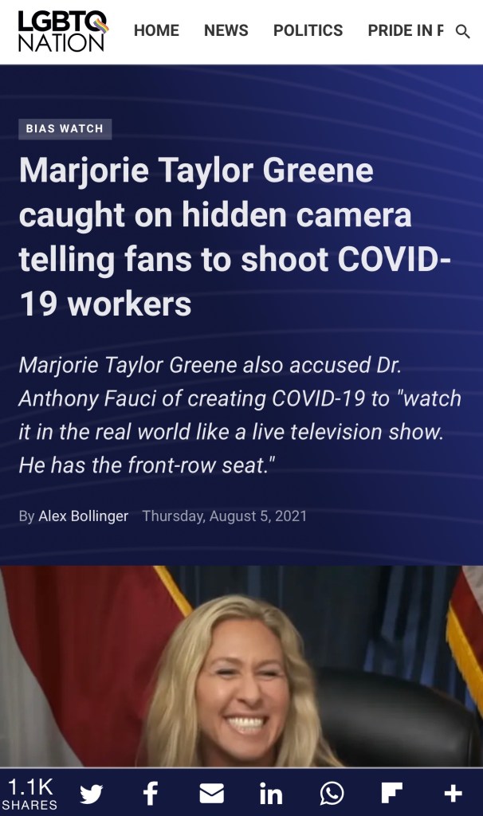This screenshot has width=483, height=816.
Task: Click the BIAS WATCH category tag
Action: pyautogui.click(x=65, y=128)
